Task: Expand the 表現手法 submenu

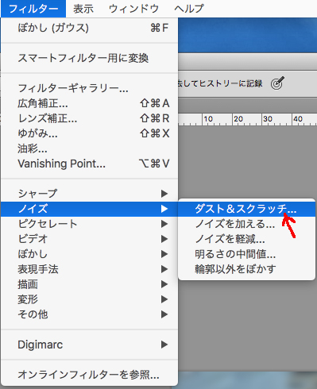Action: pyautogui.click(x=89, y=269)
